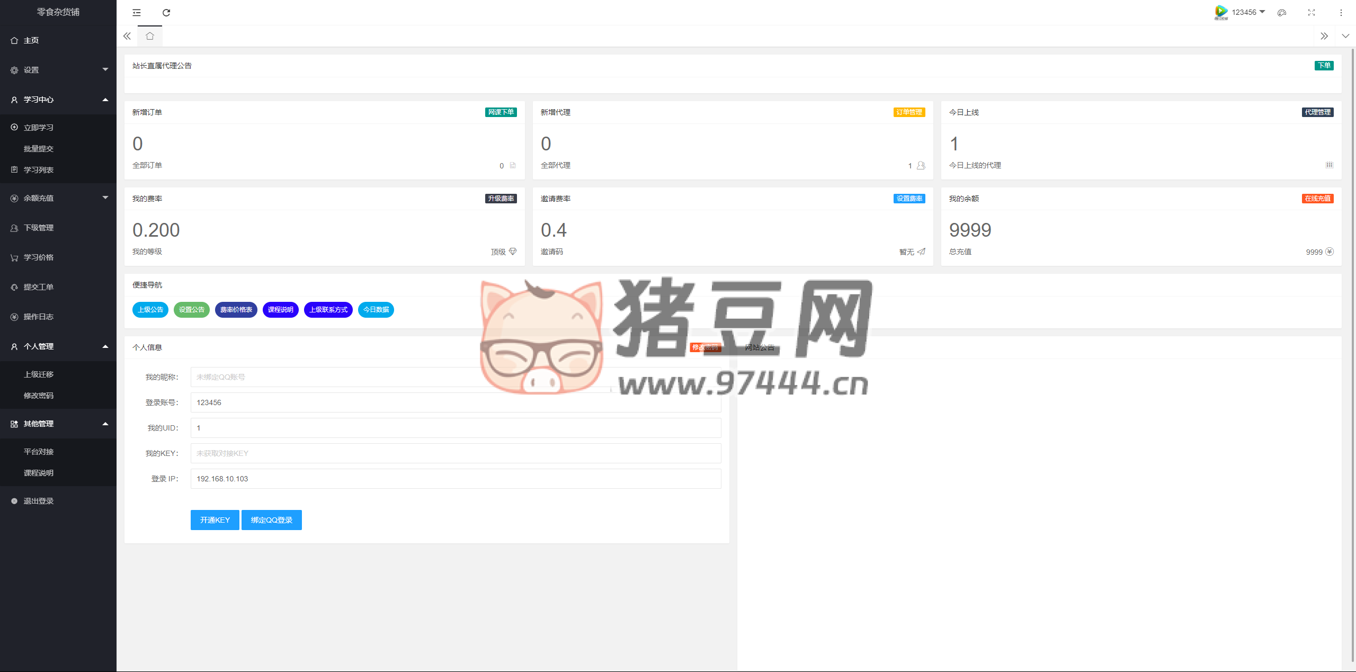Open the theme palette icon
This screenshot has width=1356, height=672.
(1282, 13)
